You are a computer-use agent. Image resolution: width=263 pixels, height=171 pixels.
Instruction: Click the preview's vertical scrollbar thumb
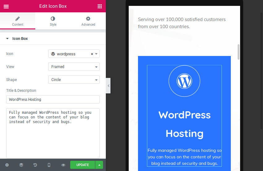pyautogui.click(x=239, y=52)
